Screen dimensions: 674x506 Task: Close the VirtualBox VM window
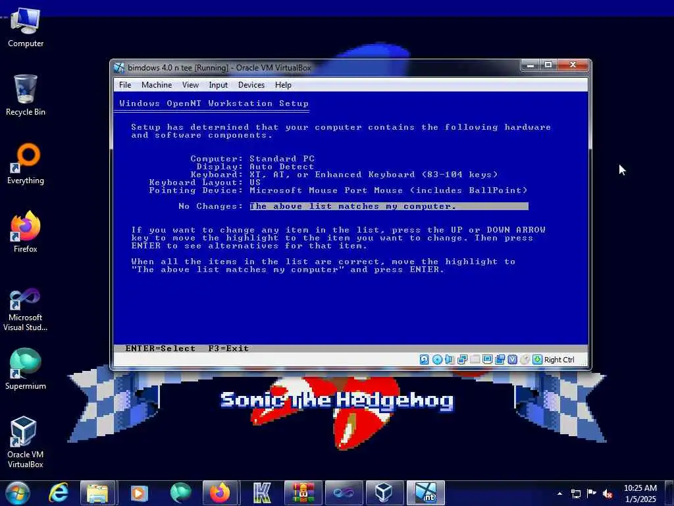click(573, 65)
